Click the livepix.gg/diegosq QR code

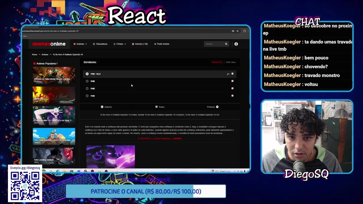point(25,186)
